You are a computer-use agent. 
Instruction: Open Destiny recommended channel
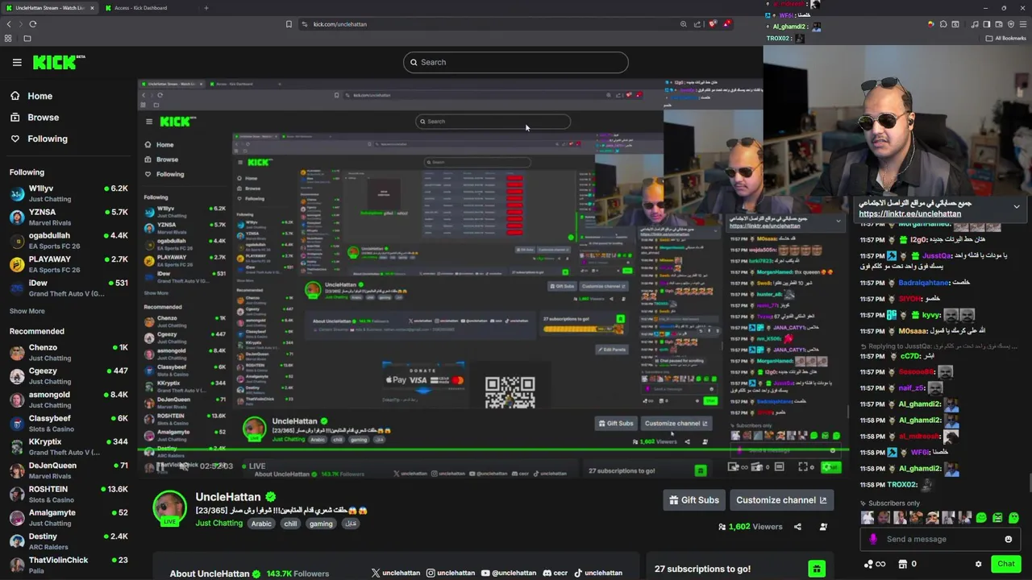[69, 541]
